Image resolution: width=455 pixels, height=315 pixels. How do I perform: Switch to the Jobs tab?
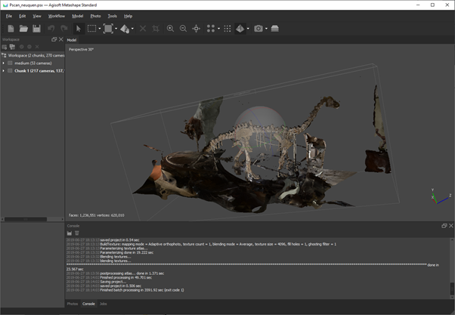point(104,304)
